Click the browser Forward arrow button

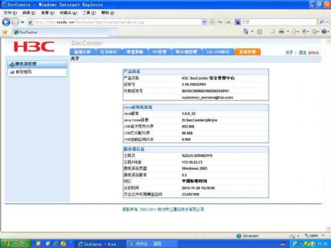[15, 22]
